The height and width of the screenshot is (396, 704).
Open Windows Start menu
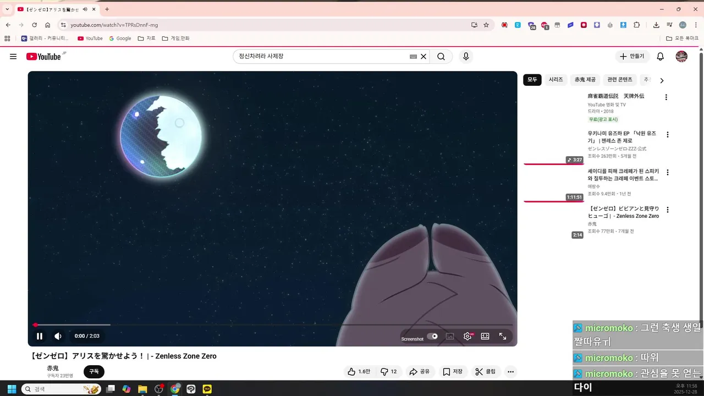tap(12, 389)
